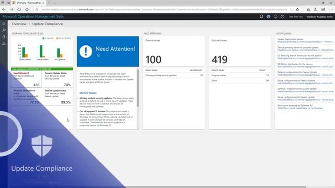
Task: Select 'Missing multiple security updates' row
Action: [x=174, y=75]
